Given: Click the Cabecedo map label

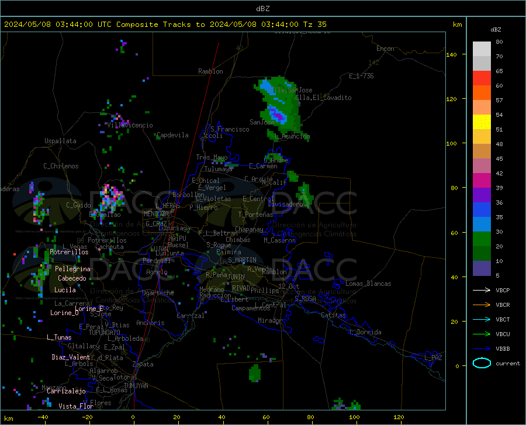Looking at the screenshot, I should 72,278.
